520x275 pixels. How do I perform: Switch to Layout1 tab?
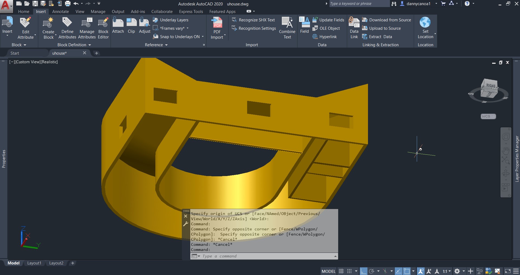(34, 263)
